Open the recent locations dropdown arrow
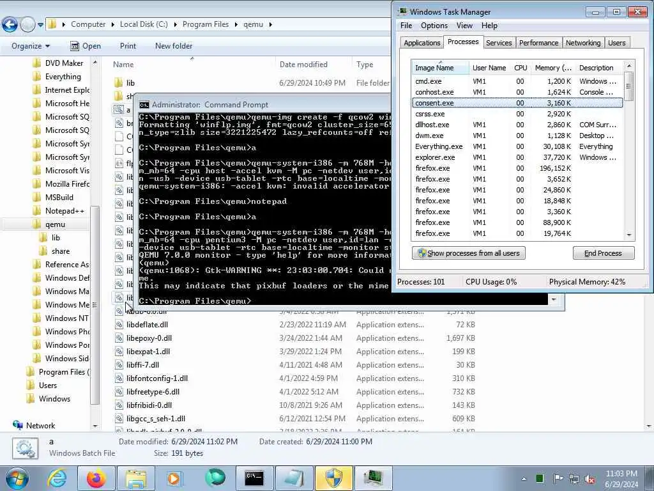The image size is (654, 491). point(40,25)
